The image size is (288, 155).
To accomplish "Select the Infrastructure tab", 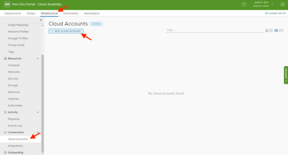I will (x=49, y=13).
